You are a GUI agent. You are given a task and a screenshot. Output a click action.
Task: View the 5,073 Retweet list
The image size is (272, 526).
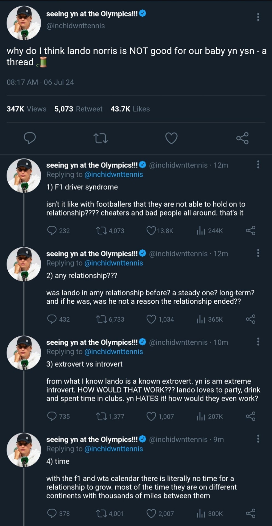[x=78, y=109]
